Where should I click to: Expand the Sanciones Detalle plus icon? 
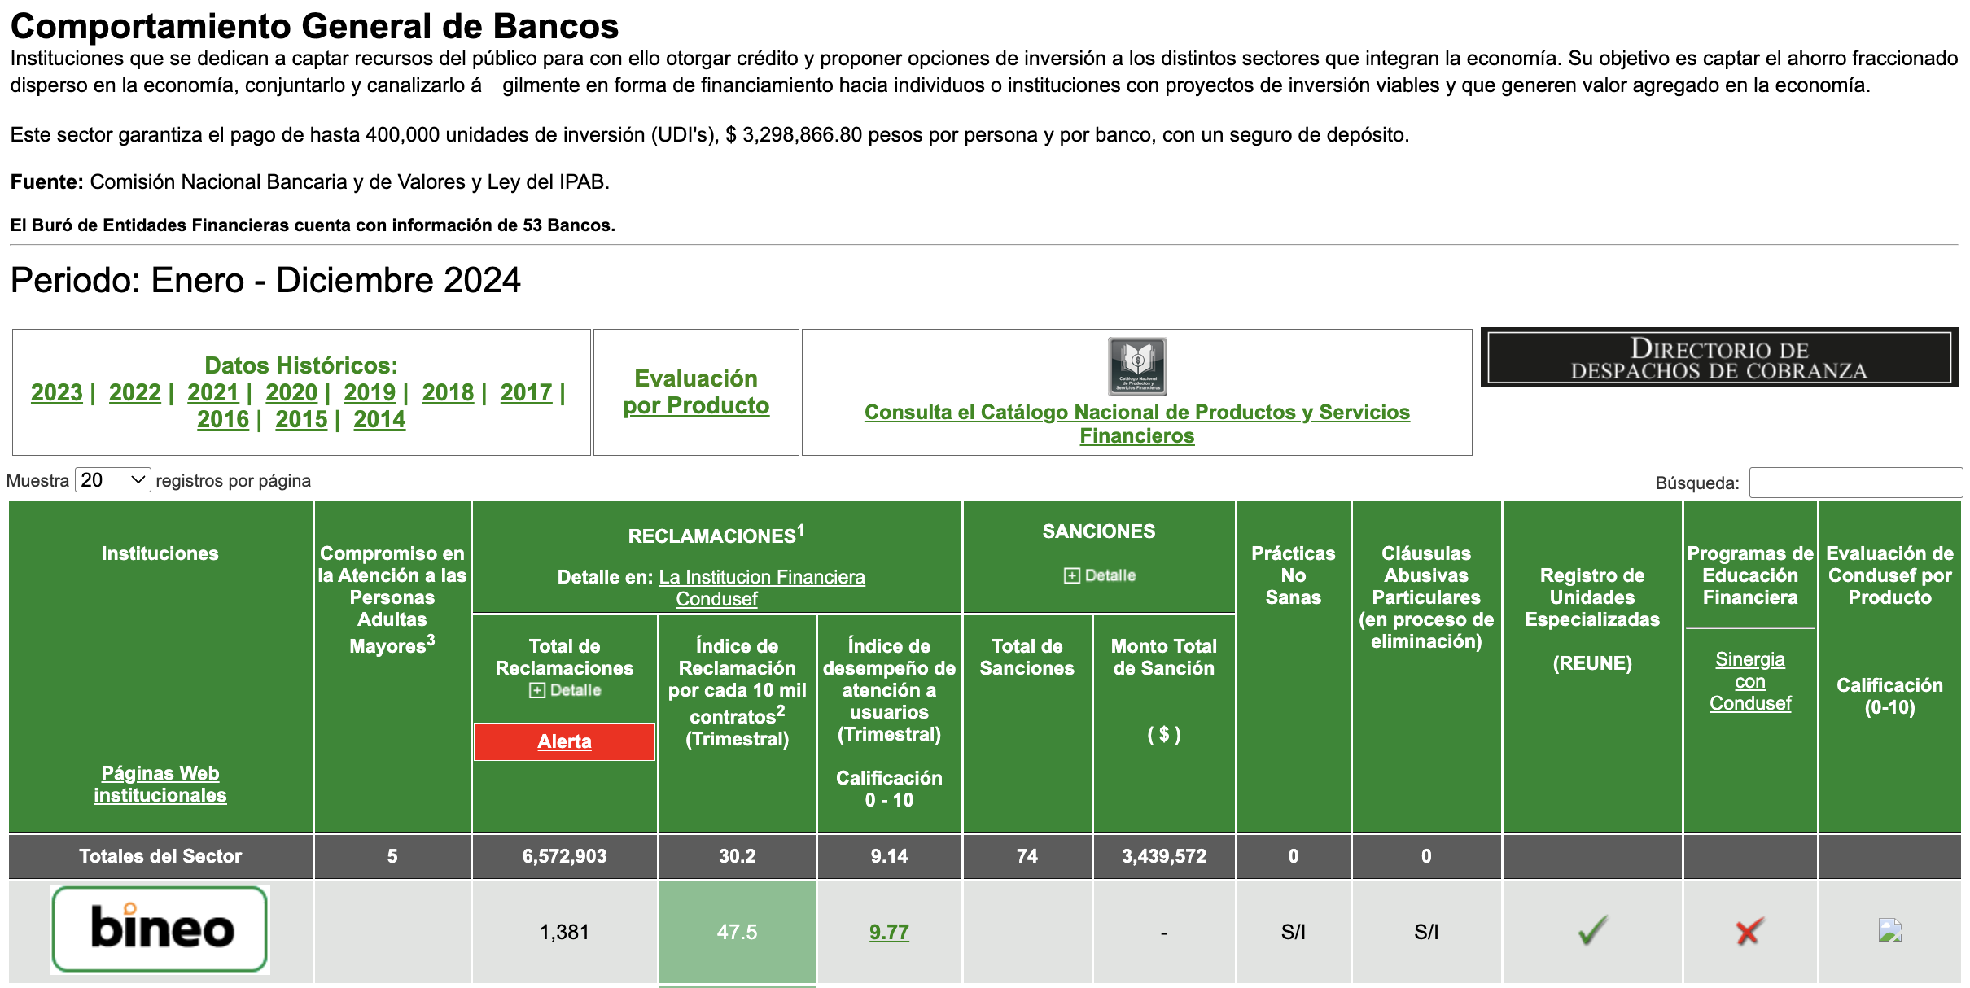pos(1071,575)
